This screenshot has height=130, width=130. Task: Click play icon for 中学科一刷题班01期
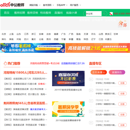coord(91,90)
